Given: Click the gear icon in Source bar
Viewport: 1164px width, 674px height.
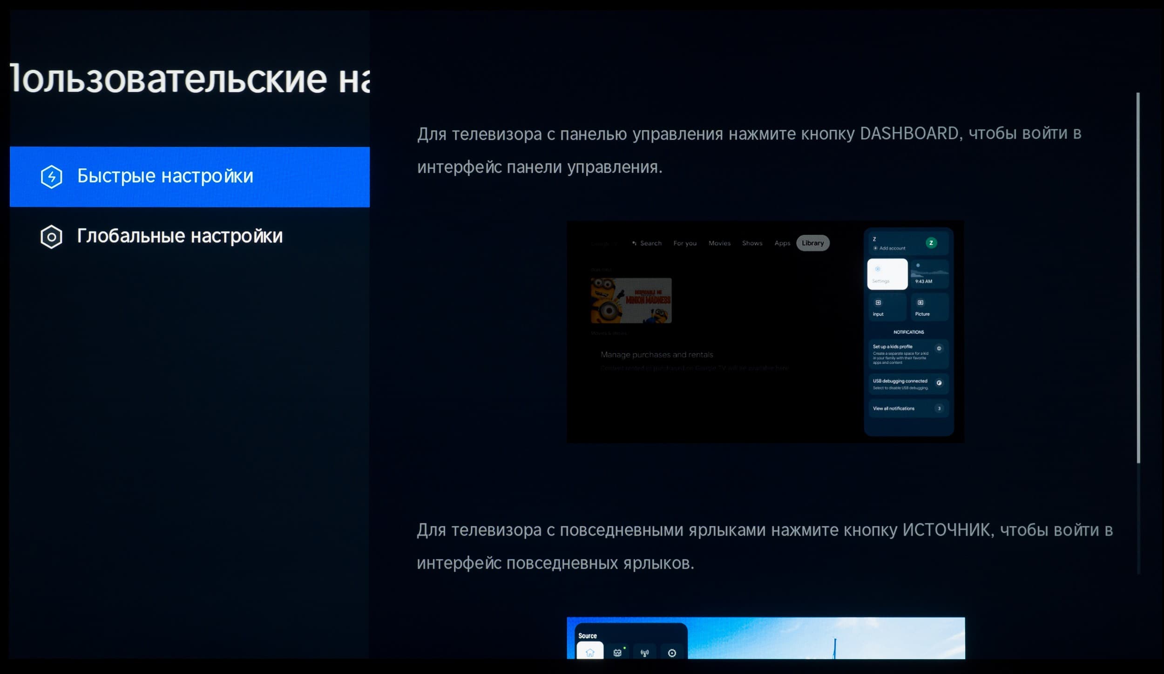Looking at the screenshot, I should pos(672,653).
